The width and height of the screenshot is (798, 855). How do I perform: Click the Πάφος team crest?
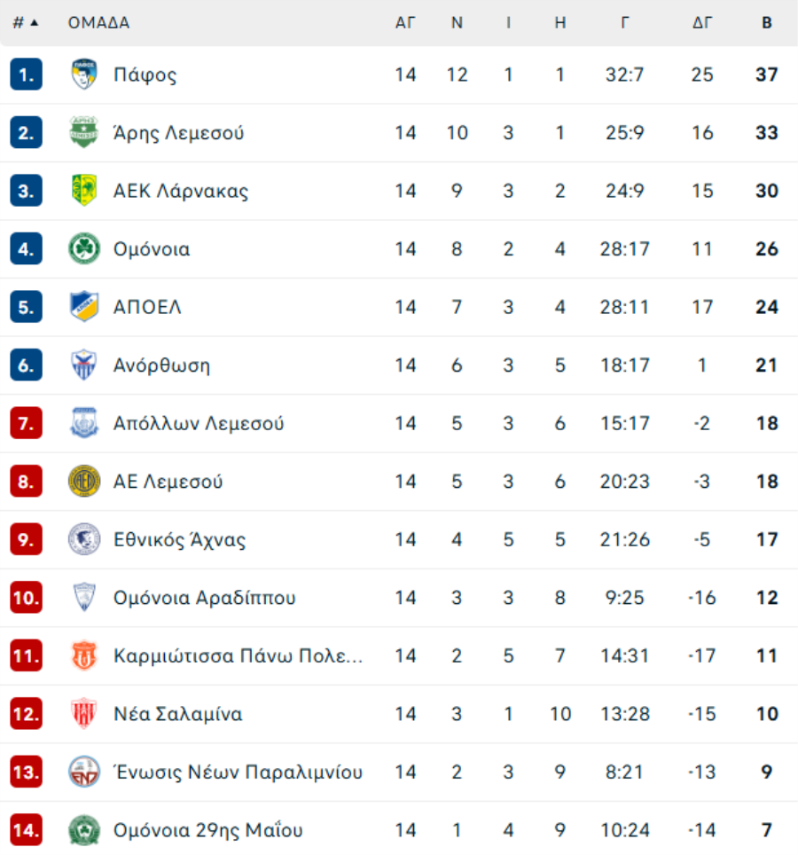(84, 75)
